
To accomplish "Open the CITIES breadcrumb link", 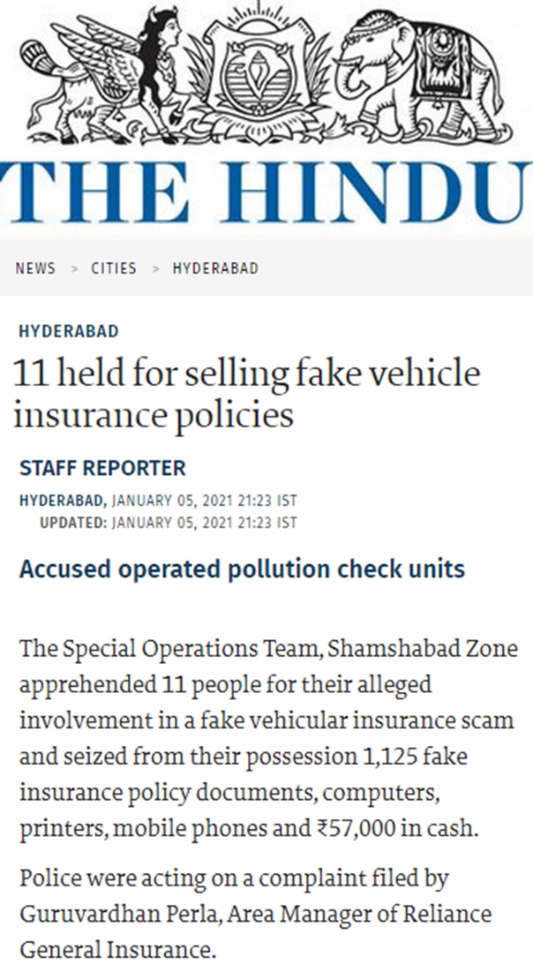I will pyautogui.click(x=114, y=269).
